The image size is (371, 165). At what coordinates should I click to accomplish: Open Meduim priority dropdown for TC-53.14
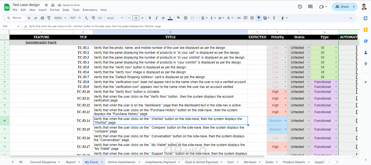[x=285, y=121]
